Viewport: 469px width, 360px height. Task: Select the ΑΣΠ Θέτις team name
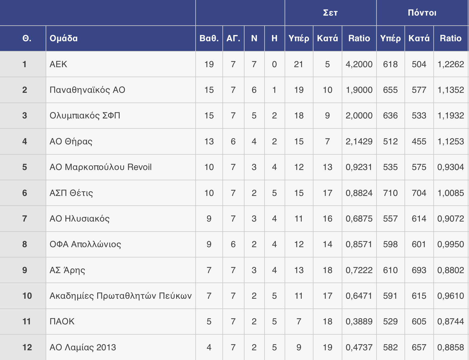coord(71,193)
